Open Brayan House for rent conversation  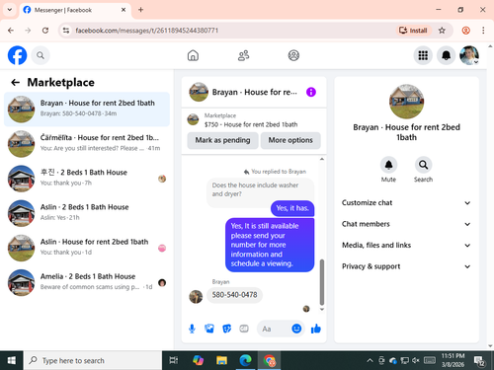click(x=87, y=109)
